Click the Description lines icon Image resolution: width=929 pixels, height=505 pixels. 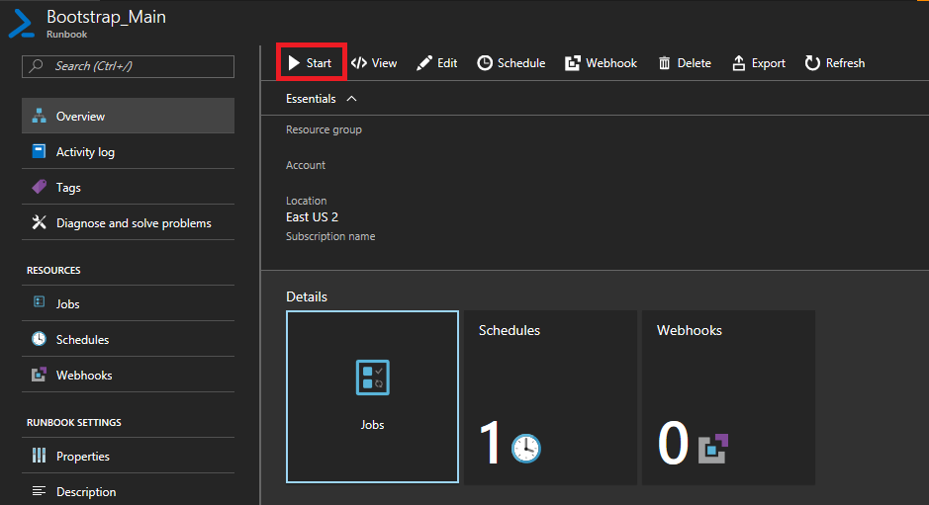(x=40, y=491)
